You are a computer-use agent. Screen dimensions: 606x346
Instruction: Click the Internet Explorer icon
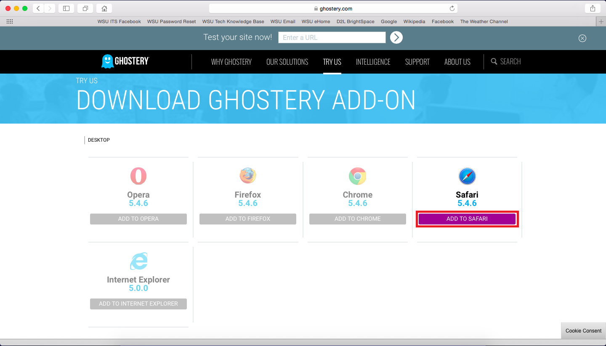click(138, 261)
